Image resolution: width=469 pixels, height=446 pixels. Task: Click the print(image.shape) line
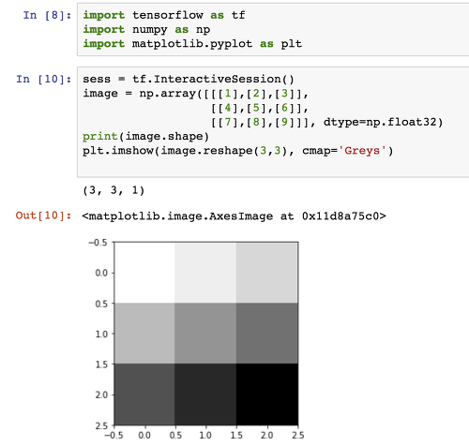click(x=145, y=137)
